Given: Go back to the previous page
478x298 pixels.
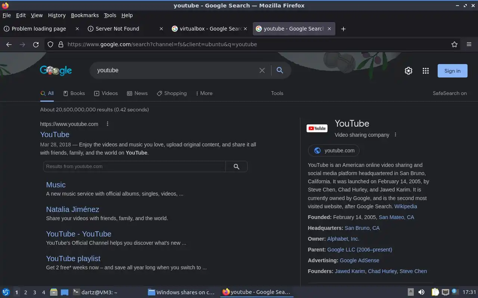Looking at the screenshot, I should (9, 44).
